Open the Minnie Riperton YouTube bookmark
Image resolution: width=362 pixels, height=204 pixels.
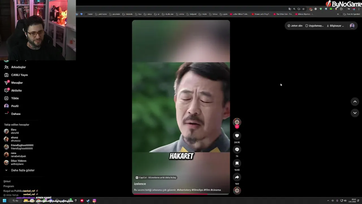(305, 14)
